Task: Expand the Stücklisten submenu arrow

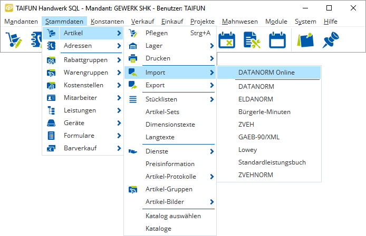Action: click(x=211, y=99)
